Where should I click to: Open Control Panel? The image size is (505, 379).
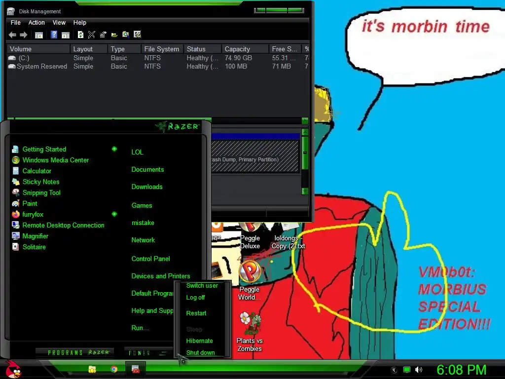(150, 259)
